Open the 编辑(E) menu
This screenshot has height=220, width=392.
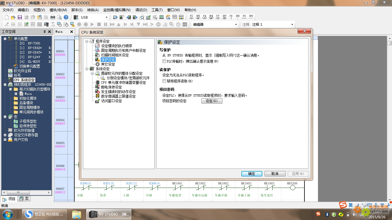click(x=23, y=10)
